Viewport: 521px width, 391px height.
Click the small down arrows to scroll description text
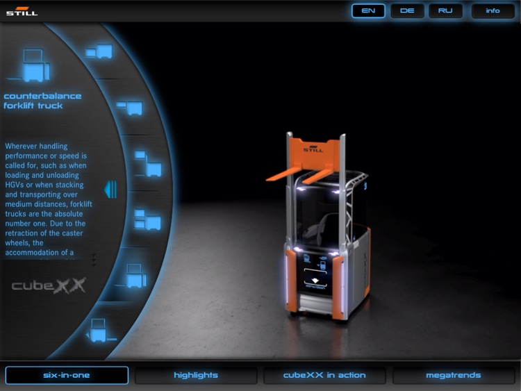pos(94,260)
